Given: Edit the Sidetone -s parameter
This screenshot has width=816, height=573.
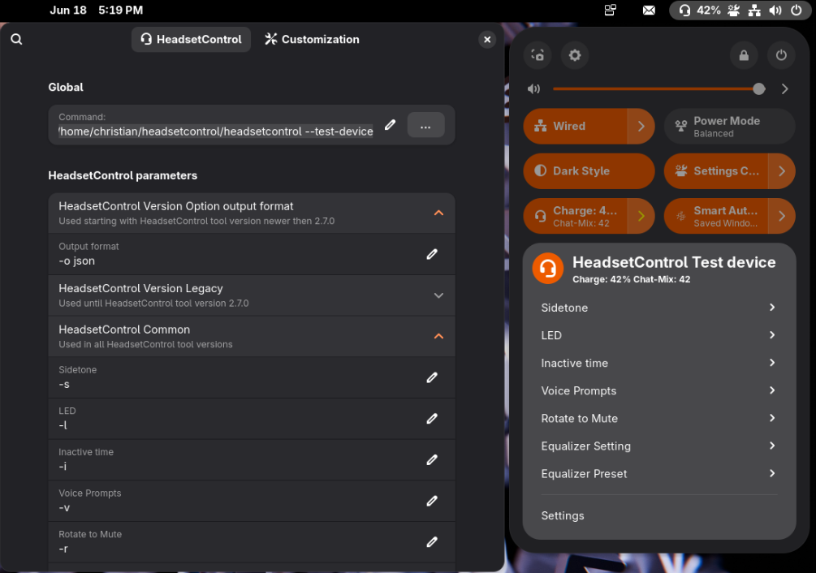Looking at the screenshot, I should (x=432, y=377).
